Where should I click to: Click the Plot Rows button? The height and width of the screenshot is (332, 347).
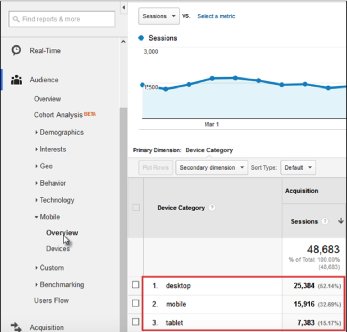155,167
